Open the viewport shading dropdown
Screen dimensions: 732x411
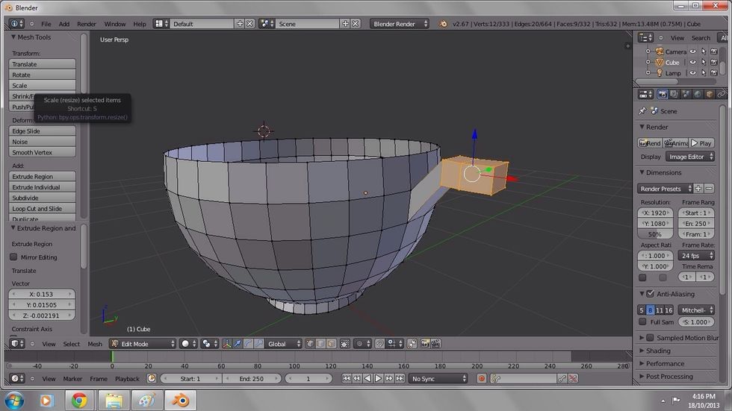coord(188,344)
